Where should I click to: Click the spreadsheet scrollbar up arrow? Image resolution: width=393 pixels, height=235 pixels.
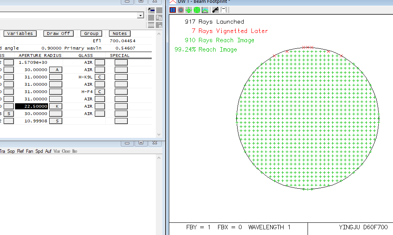point(159,34)
